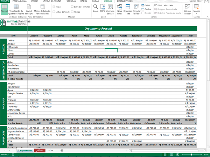Click the Dividir button
Image resolution: width=210 pixels, height=157 pixels.
click(x=146, y=6)
